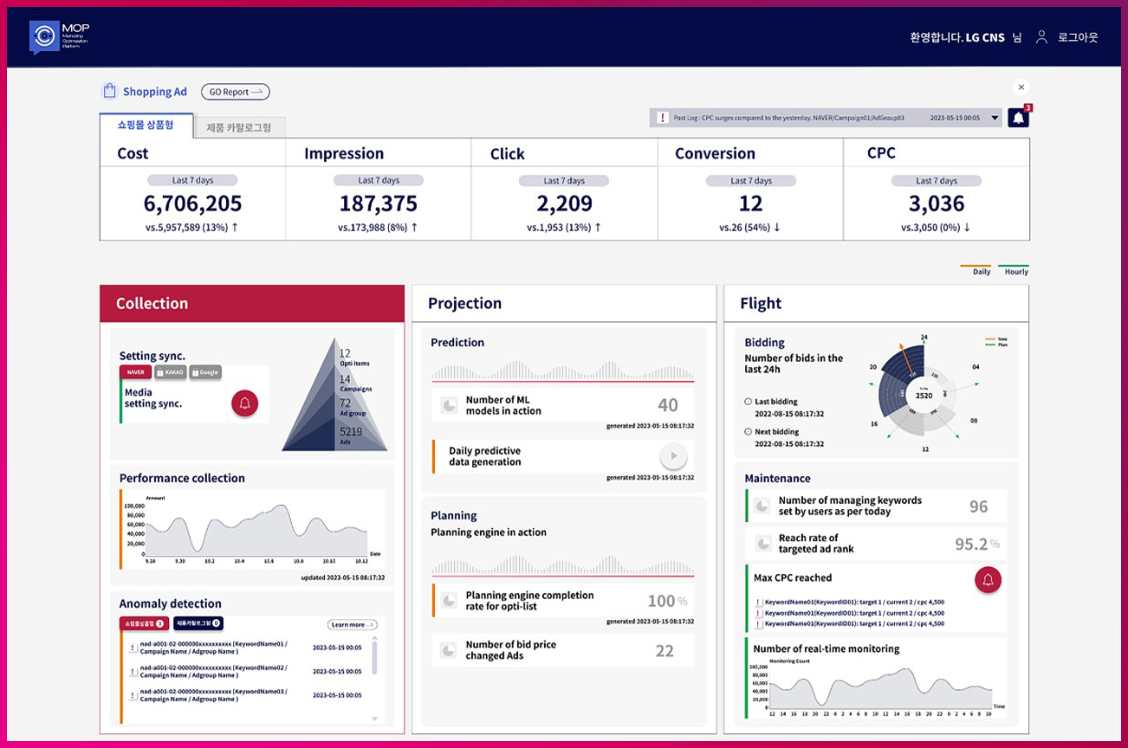Toggle the Hourly view option
The image size is (1128, 748).
click(x=1014, y=271)
